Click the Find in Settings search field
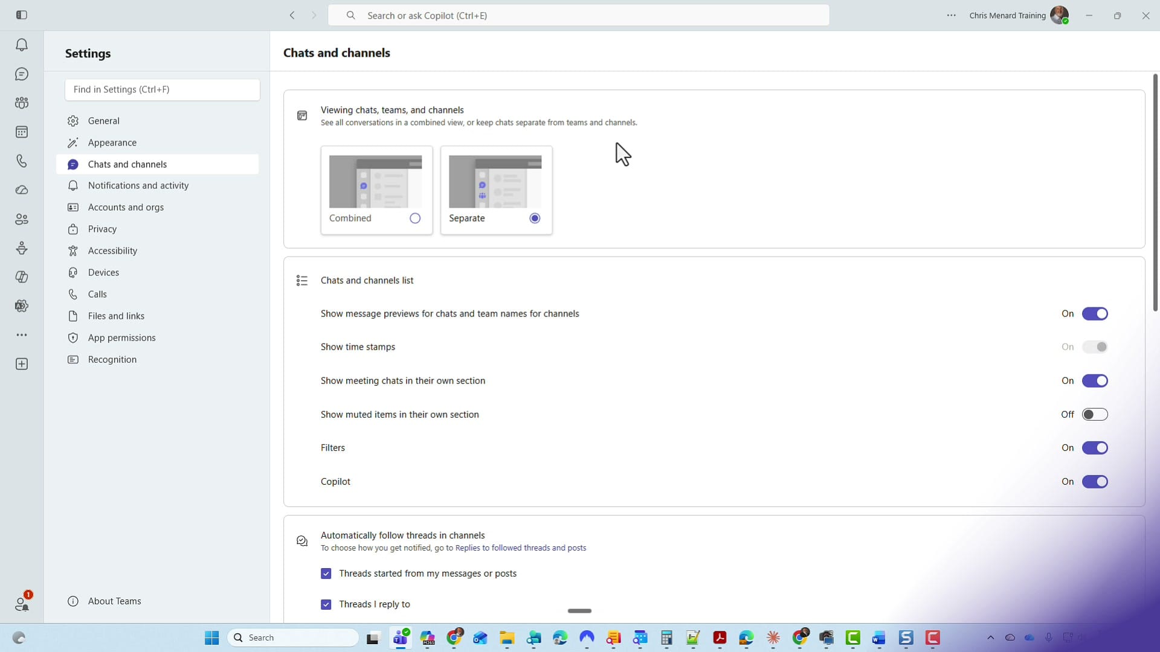 click(163, 89)
